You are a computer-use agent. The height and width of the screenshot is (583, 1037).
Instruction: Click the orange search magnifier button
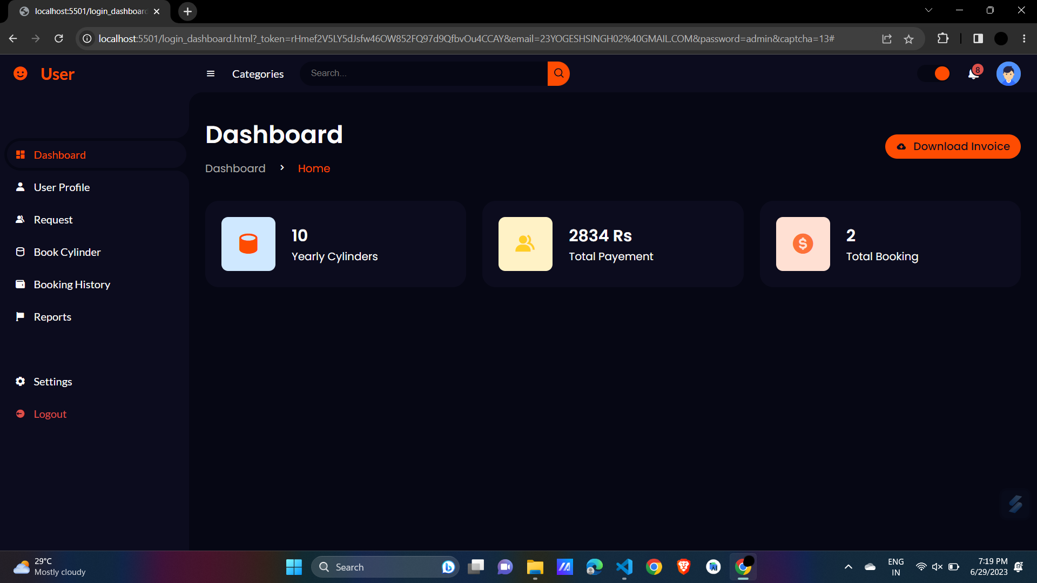558,73
